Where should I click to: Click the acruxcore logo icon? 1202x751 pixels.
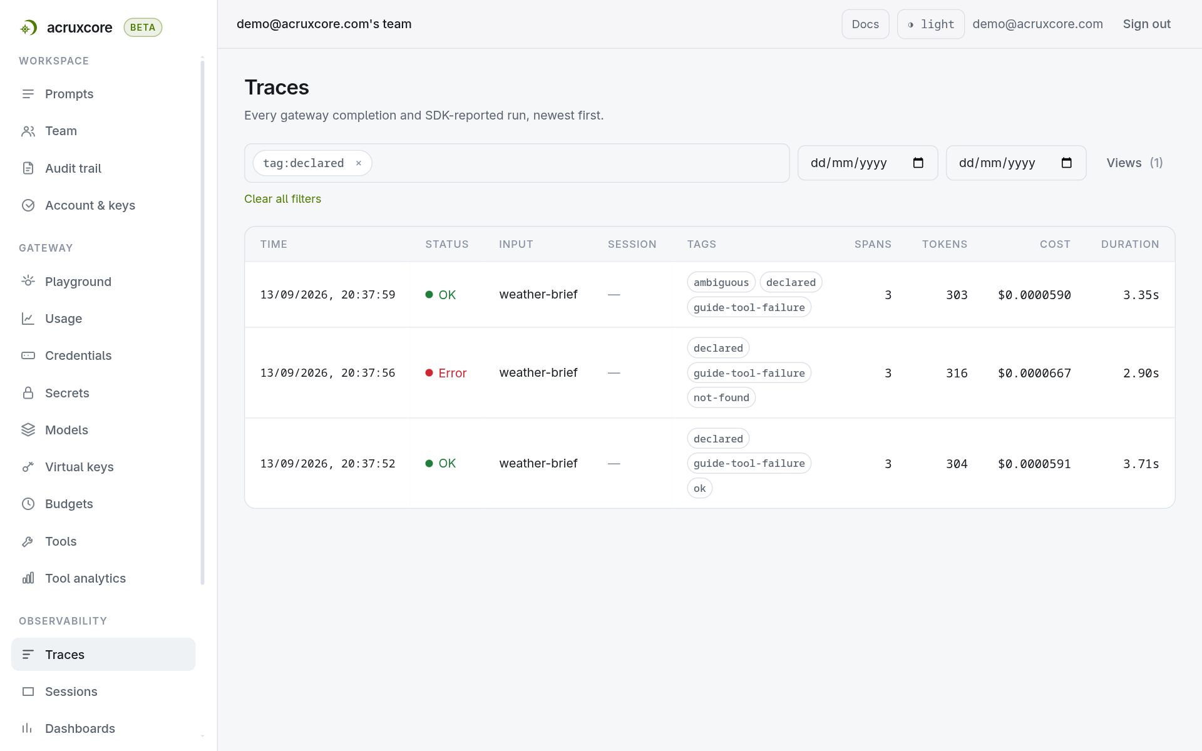[28, 28]
